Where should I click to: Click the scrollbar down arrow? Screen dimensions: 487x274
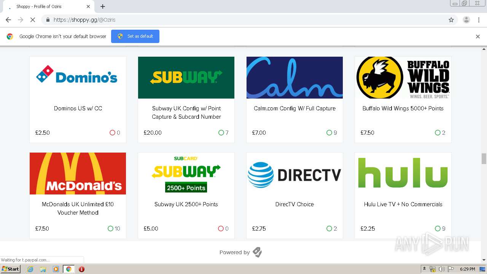coord(484,260)
